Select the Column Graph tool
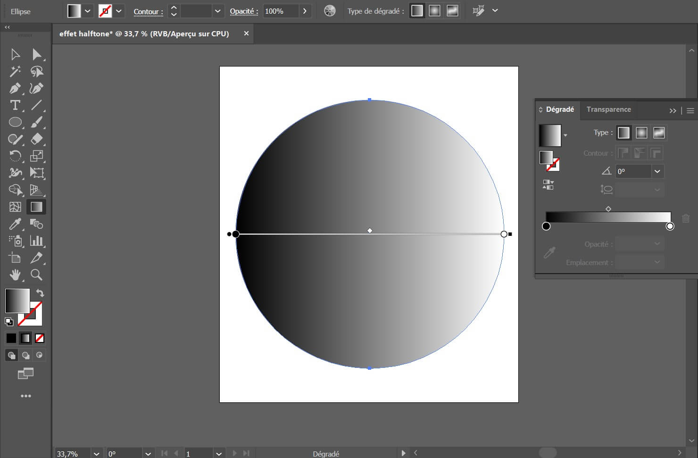This screenshot has width=698, height=458. (36, 241)
